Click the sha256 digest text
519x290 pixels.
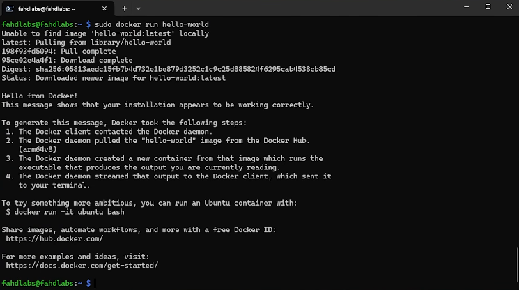pyautogui.click(x=185, y=69)
